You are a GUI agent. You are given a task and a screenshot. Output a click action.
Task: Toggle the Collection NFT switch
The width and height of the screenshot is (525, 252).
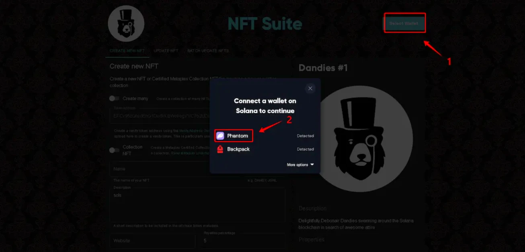click(115, 150)
